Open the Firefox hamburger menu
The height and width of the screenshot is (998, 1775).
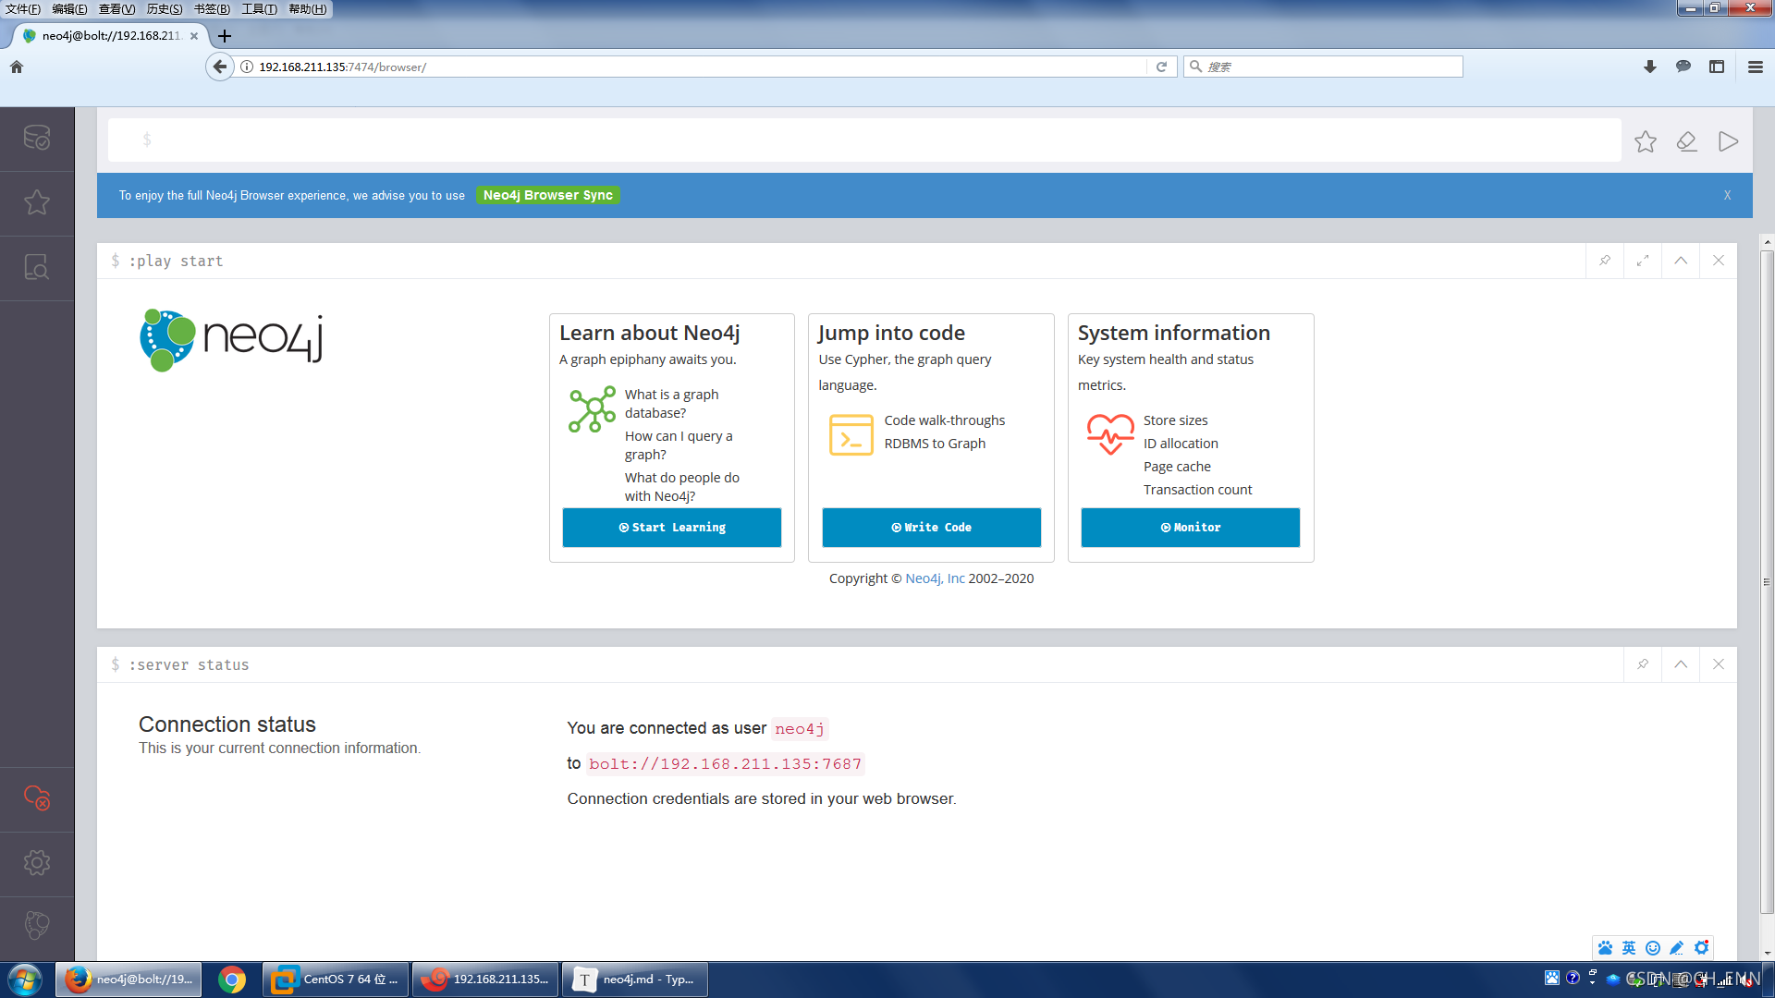coord(1755,67)
